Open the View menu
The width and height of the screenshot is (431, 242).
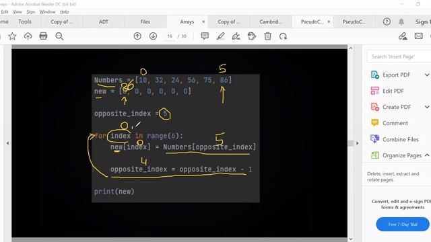[18, 12]
